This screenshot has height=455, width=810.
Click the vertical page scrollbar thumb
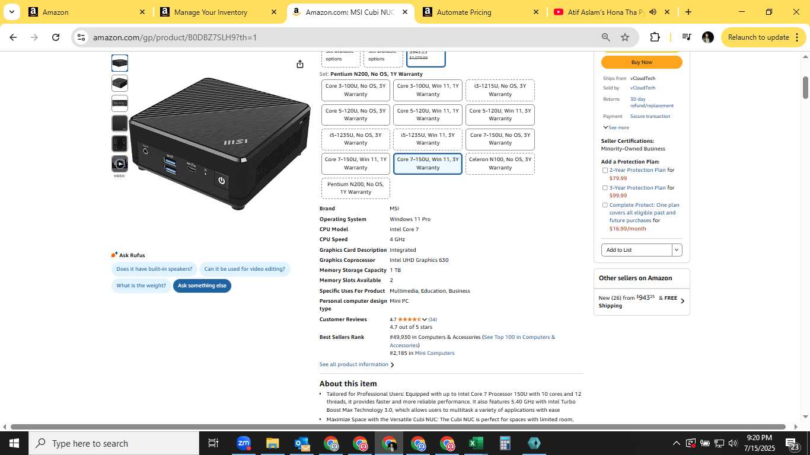[806, 88]
